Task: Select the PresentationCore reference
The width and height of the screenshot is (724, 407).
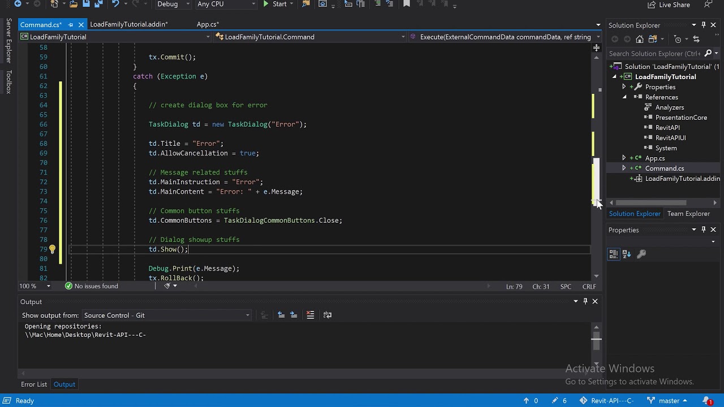Action: pos(681,118)
